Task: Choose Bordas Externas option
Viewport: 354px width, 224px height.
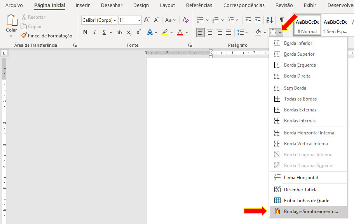Action: click(309, 110)
